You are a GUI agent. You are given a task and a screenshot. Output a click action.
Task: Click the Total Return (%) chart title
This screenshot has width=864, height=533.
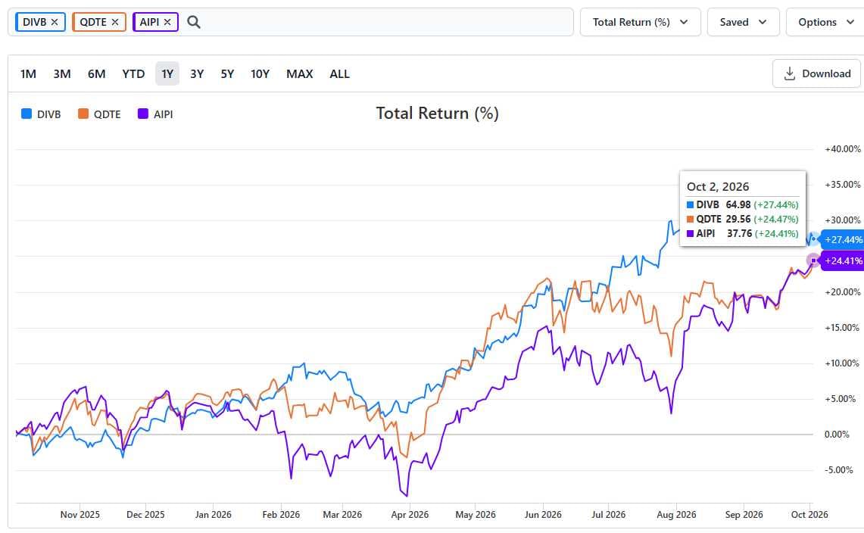438,113
